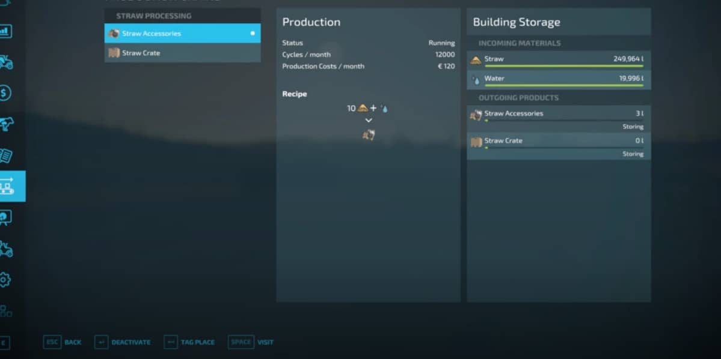Change Straw Accessories output mode from Storing
This screenshot has width=721, height=359.
[633, 127]
